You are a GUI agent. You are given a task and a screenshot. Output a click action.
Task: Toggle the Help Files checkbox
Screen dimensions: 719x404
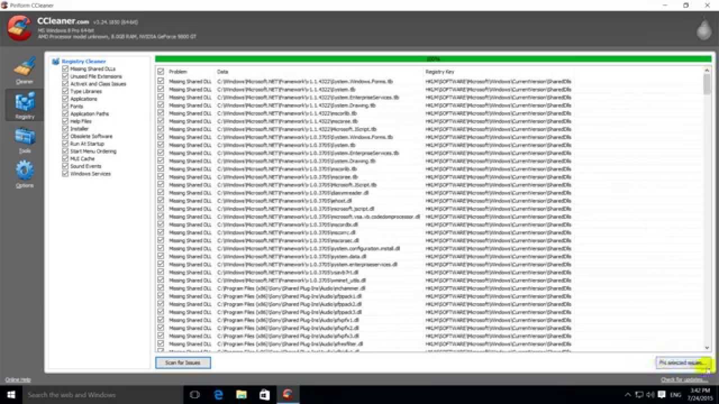[x=65, y=121]
